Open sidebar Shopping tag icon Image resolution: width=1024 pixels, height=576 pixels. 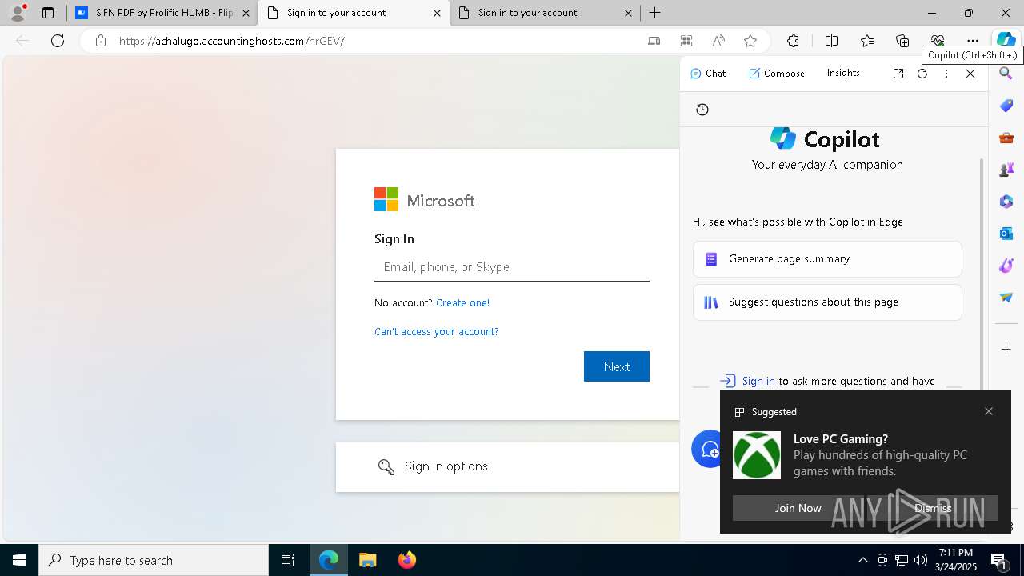click(x=1006, y=106)
